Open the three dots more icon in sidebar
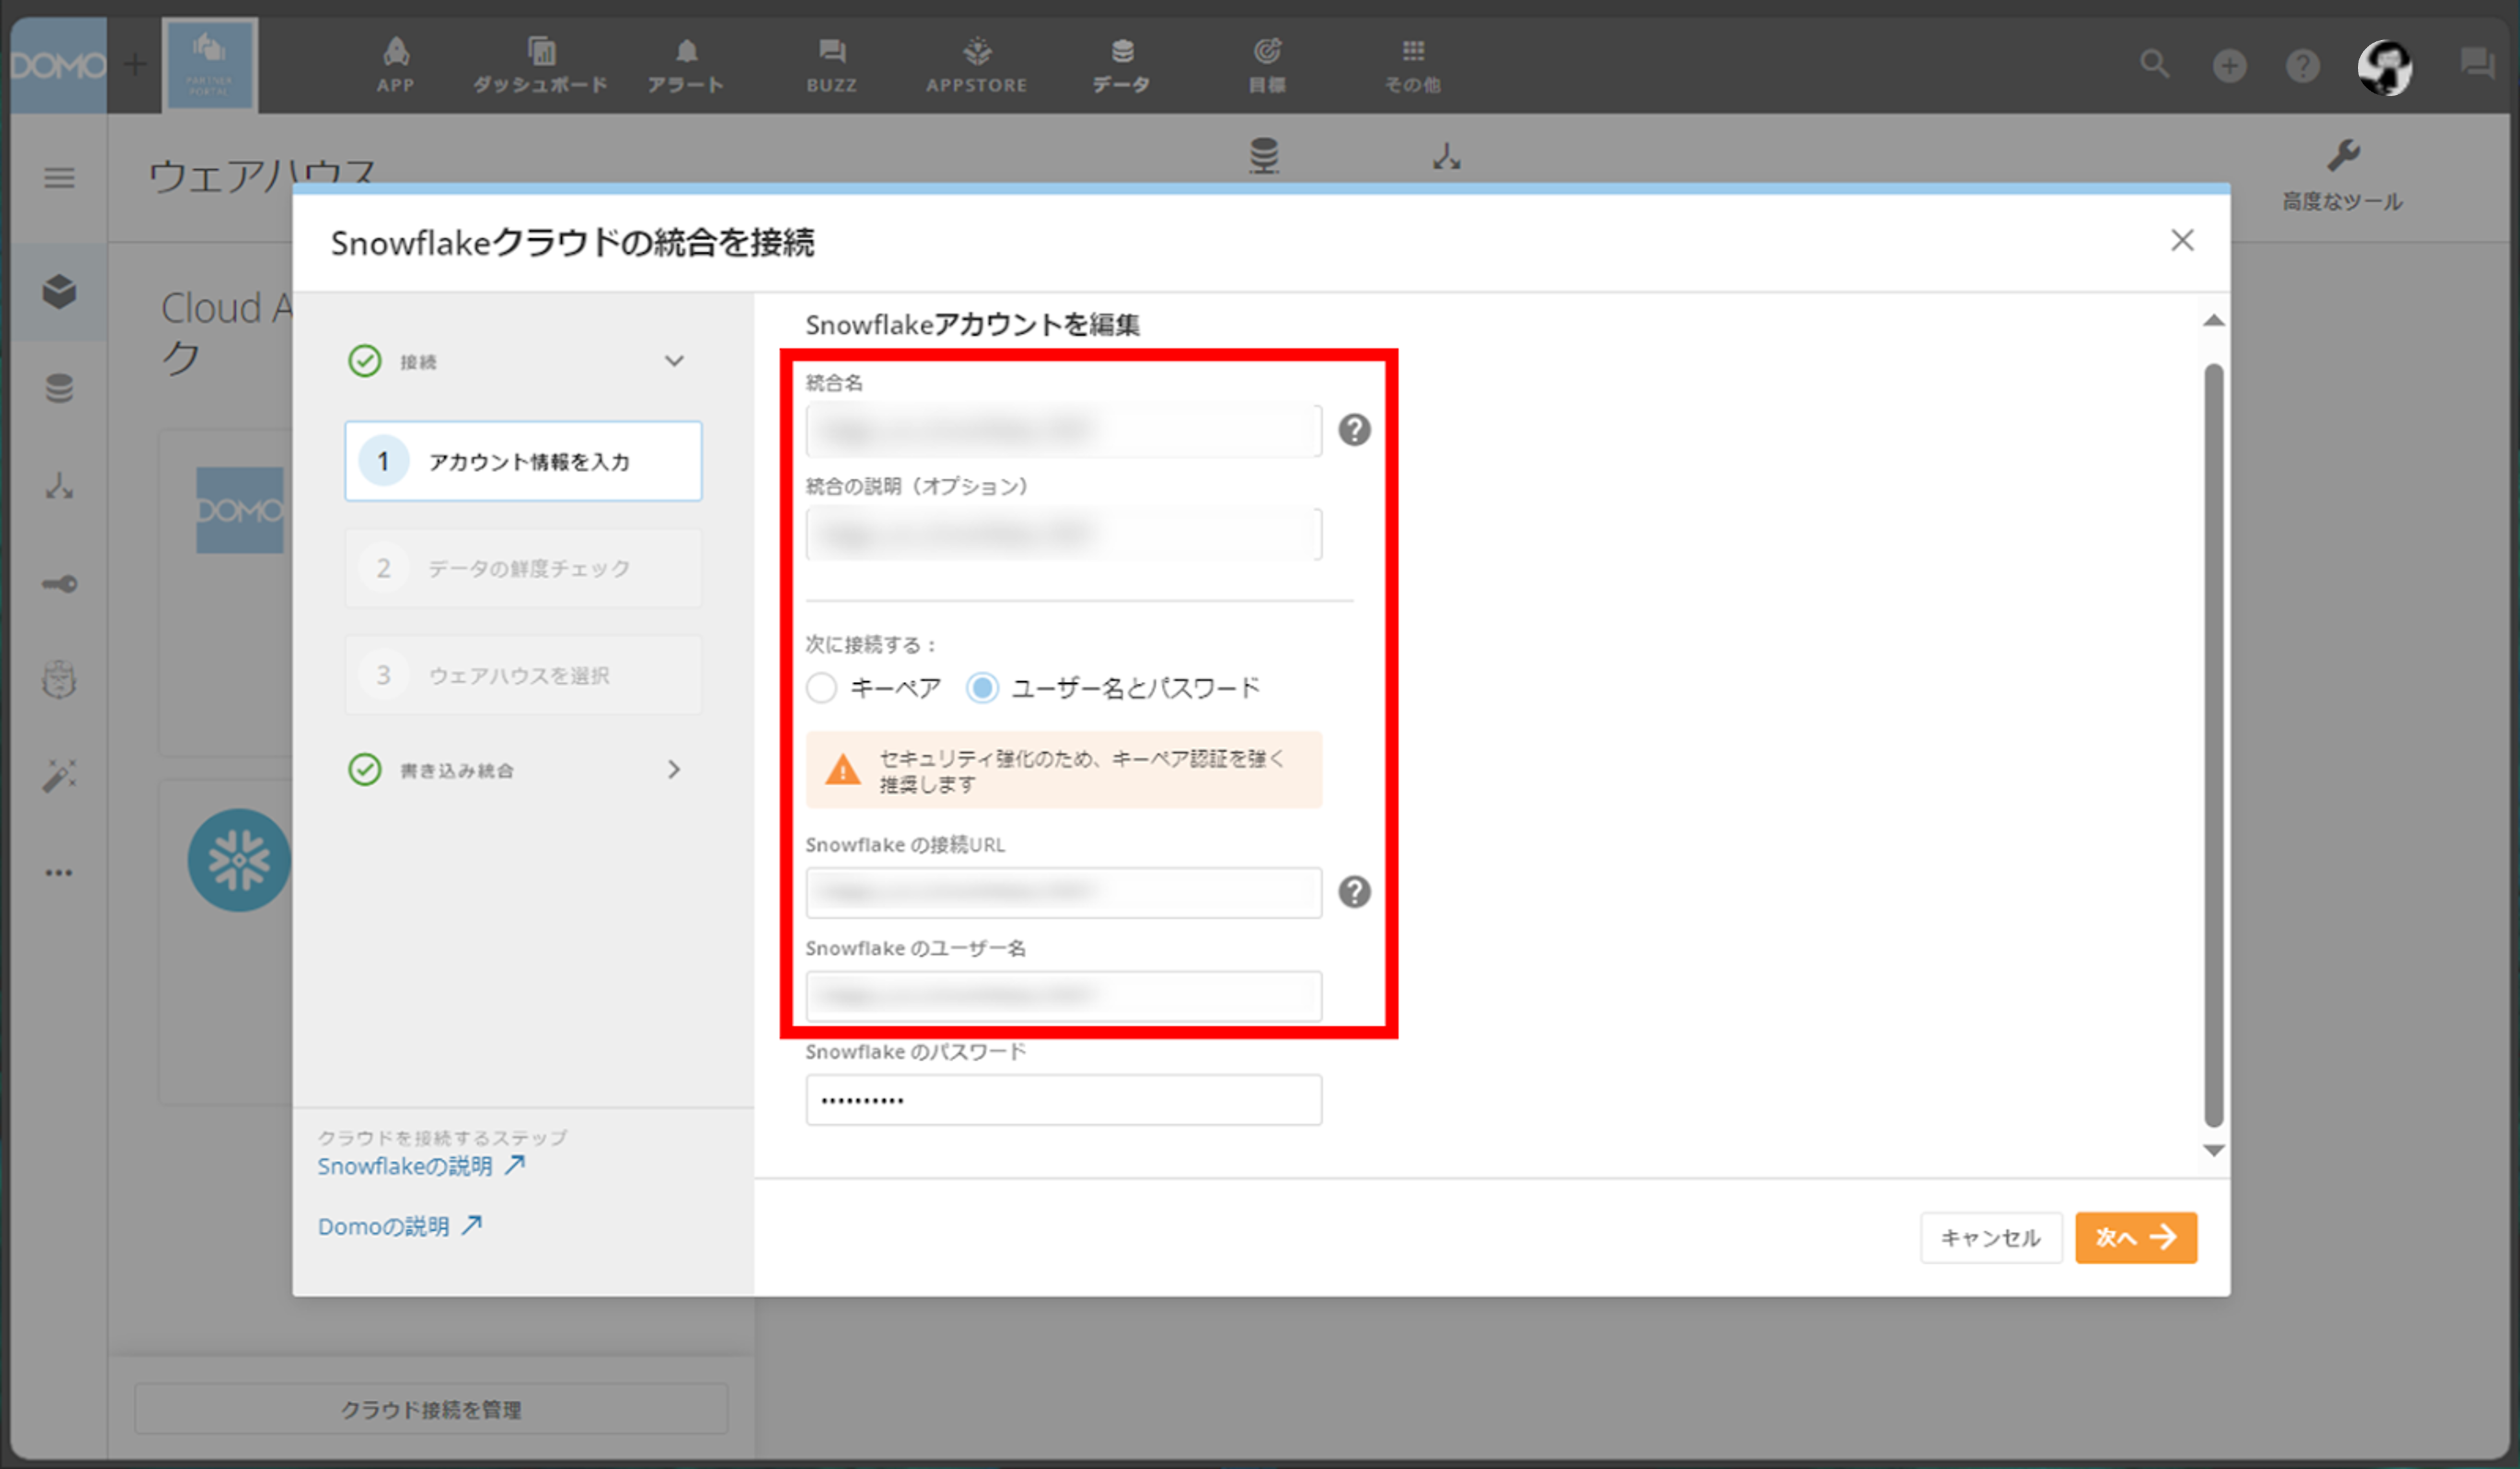 pyautogui.click(x=59, y=873)
